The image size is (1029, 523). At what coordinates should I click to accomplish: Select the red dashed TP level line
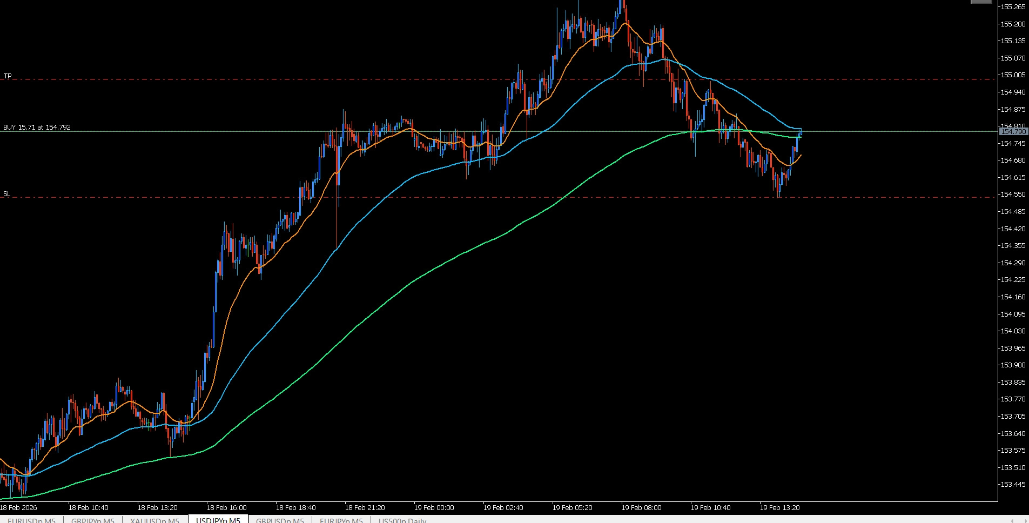coord(486,79)
